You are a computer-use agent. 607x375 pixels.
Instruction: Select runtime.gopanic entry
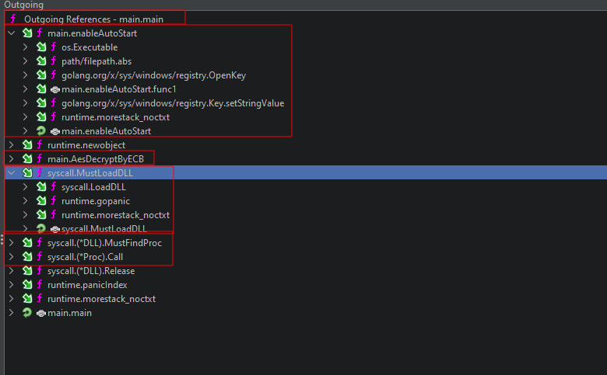96,201
